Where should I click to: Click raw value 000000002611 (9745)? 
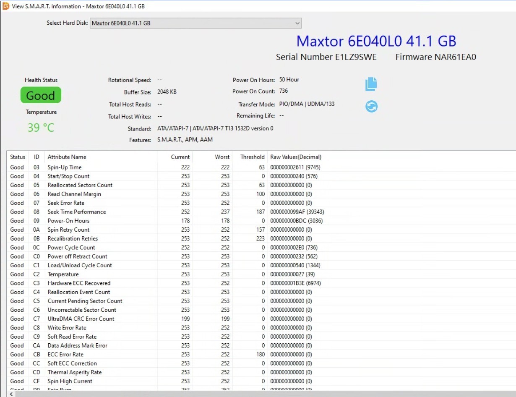295,167
